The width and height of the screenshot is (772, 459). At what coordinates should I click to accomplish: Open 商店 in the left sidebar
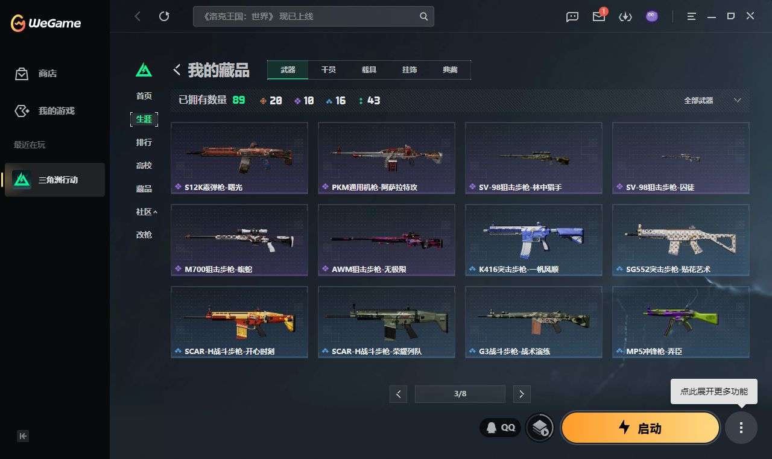point(36,74)
